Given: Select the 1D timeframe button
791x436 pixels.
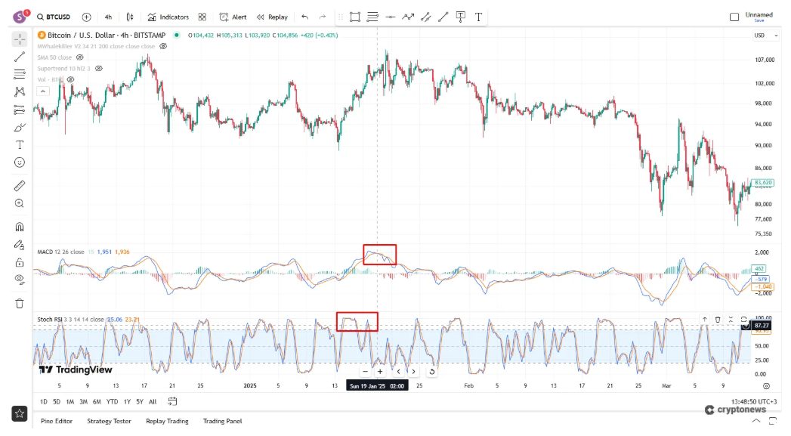Looking at the screenshot, I should [x=43, y=403].
